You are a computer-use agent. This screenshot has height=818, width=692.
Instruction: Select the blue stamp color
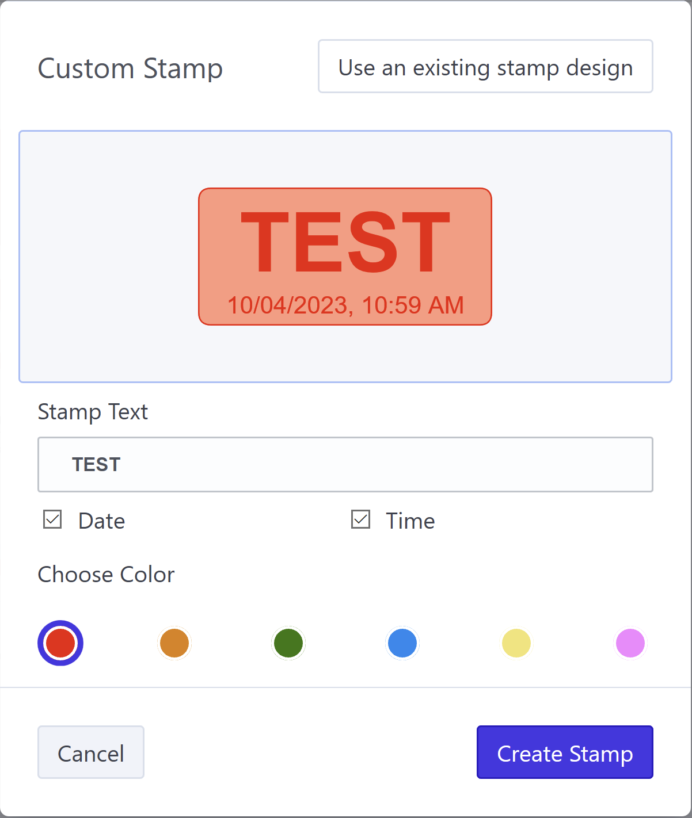click(402, 643)
